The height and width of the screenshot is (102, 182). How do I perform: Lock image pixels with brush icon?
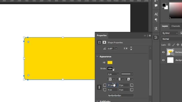click(x=173, y=45)
